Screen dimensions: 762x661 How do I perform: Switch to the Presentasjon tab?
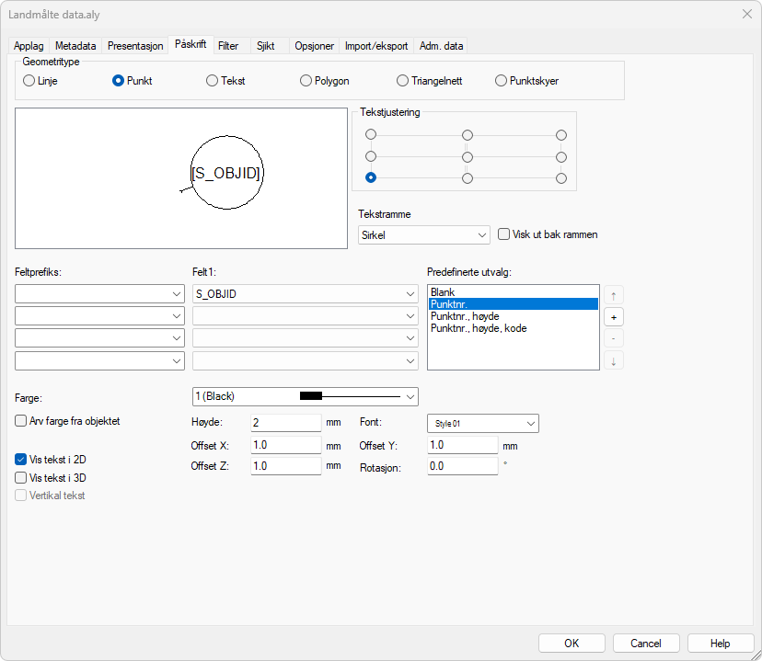pos(135,46)
